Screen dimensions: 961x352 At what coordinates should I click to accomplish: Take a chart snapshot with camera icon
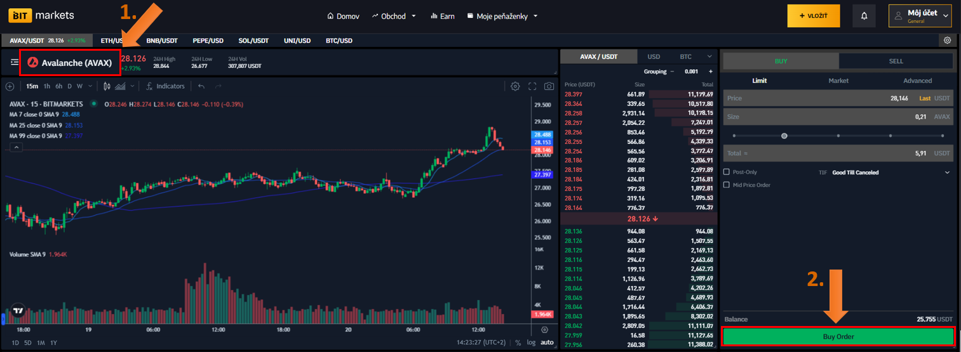tap(549, 86)
